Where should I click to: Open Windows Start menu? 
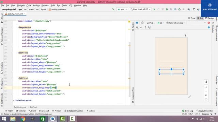click(4, 119)
